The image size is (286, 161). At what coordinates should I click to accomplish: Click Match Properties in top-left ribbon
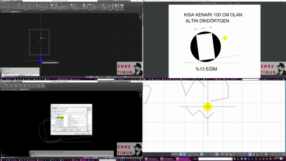[84, 5]
